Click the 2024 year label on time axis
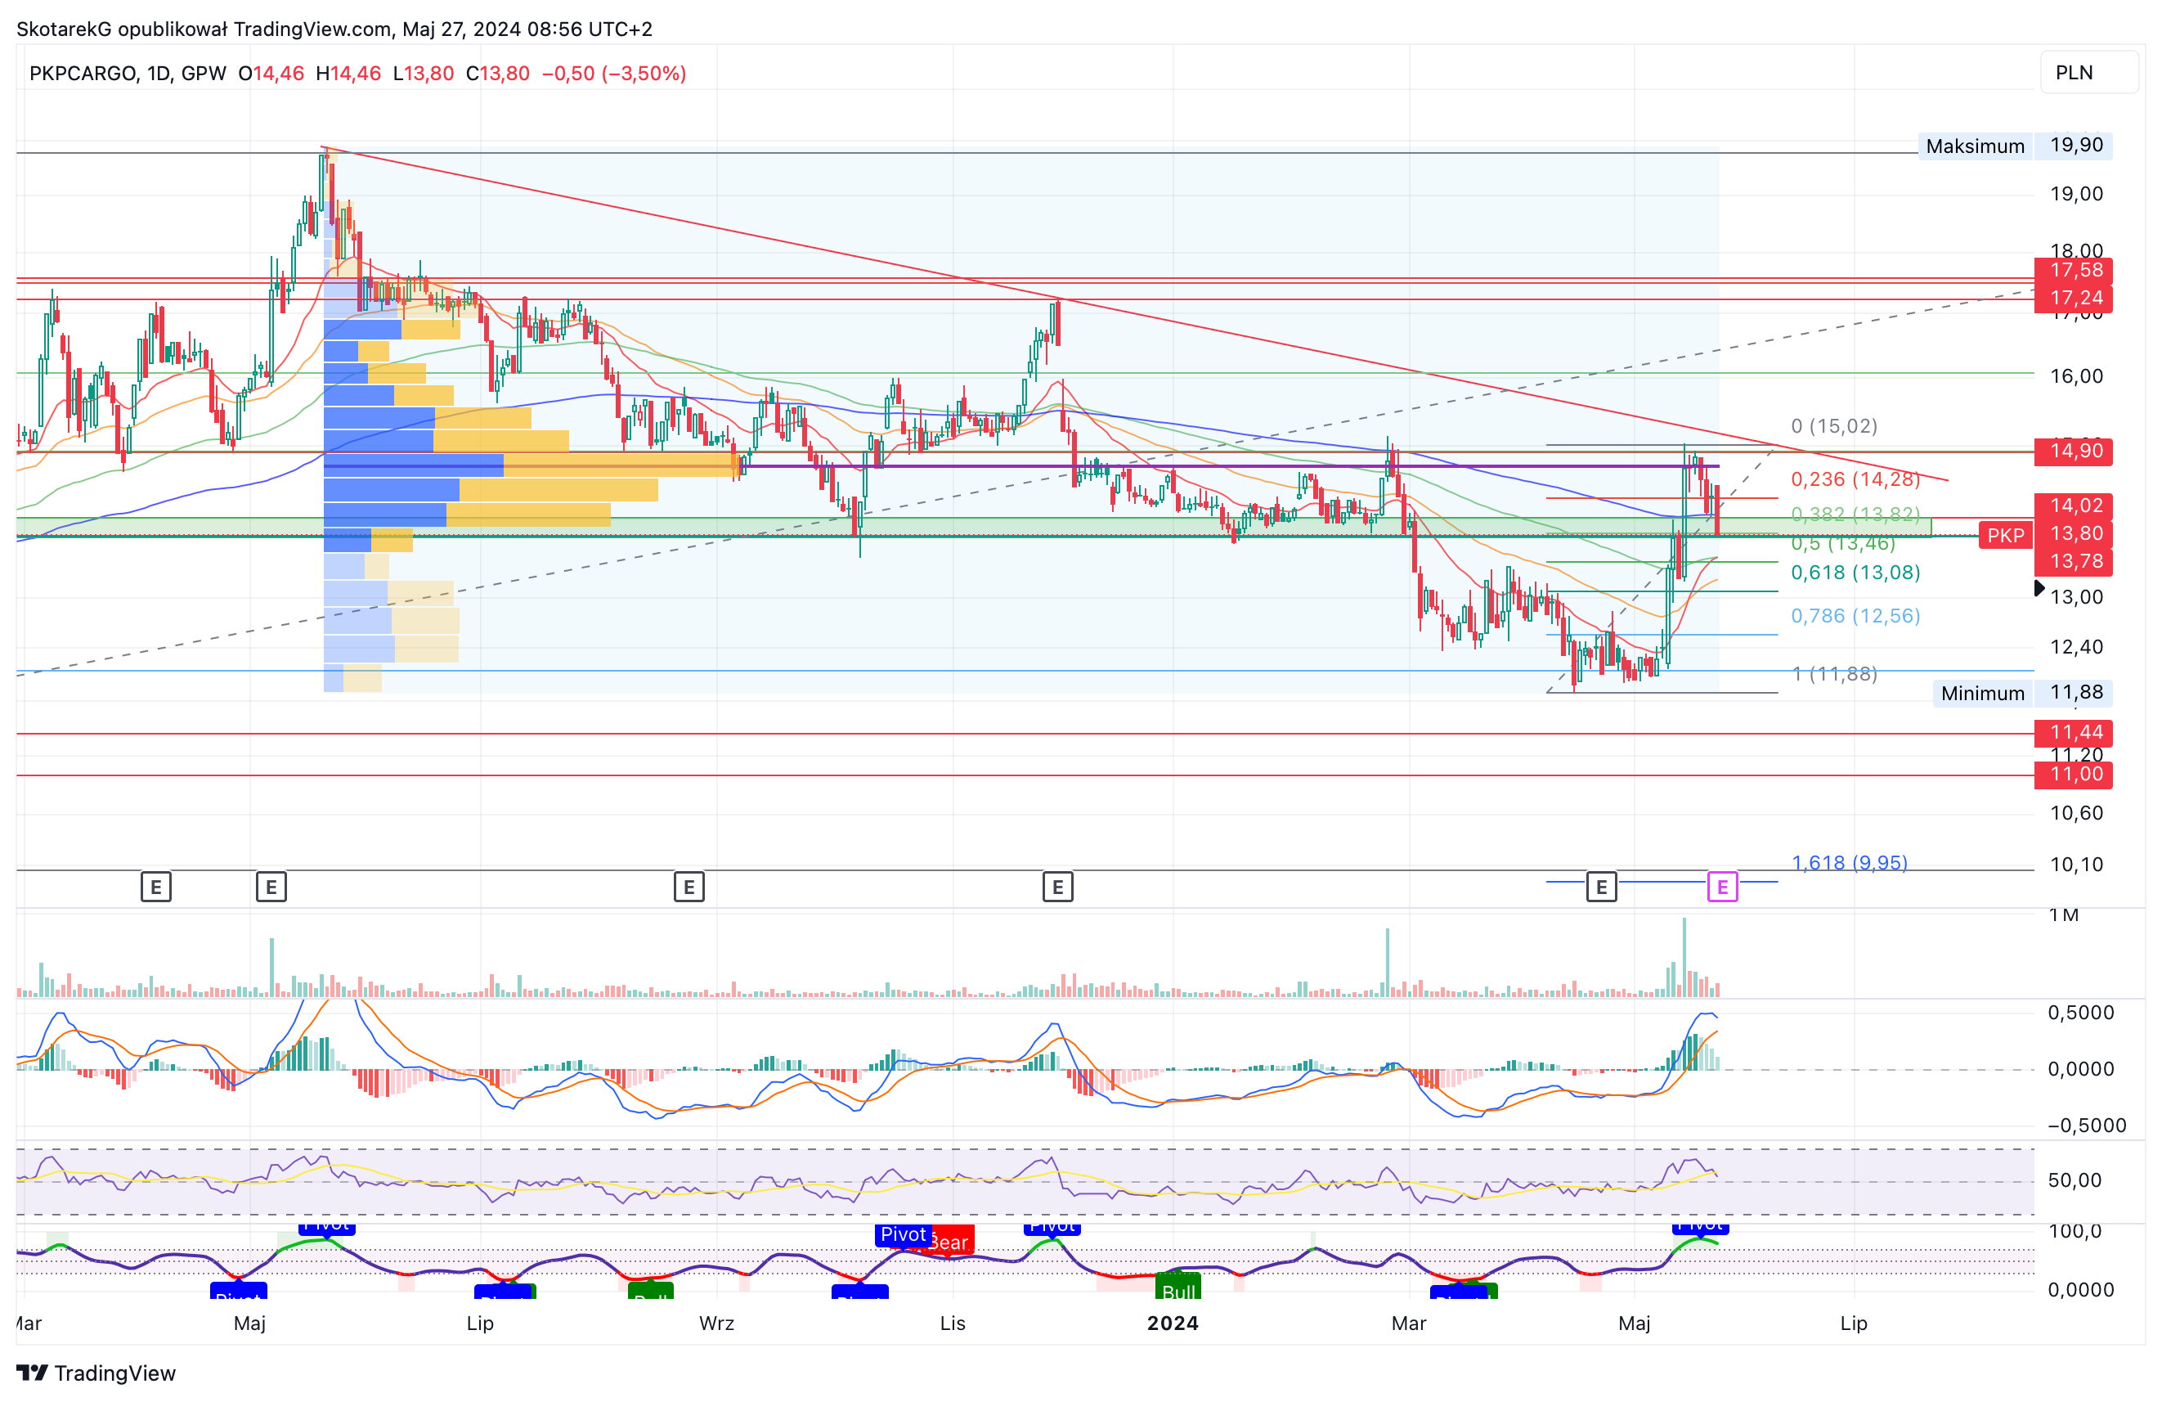The width and height of the screenshot is (2162, 1402). (1173, 1323)
